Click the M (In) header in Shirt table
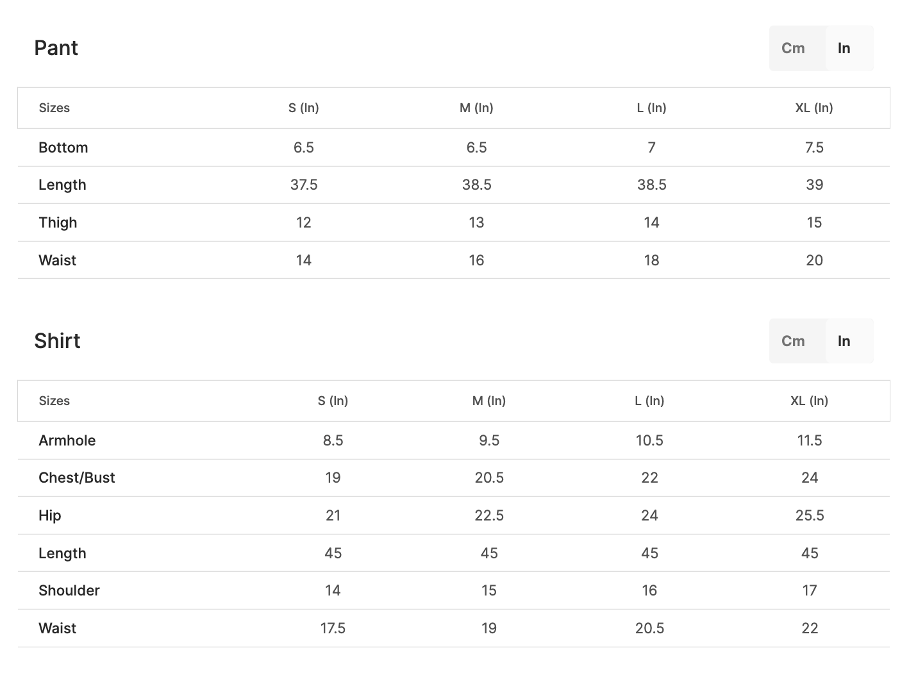 click(488, 401)
